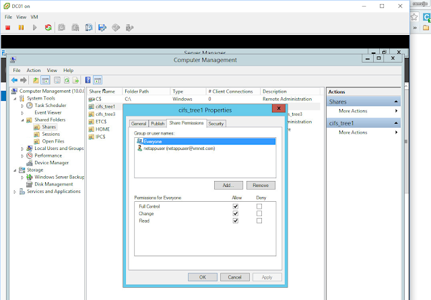Click the Refresh toolbar icon
The image size is (431, 300).
pos(67,80)
